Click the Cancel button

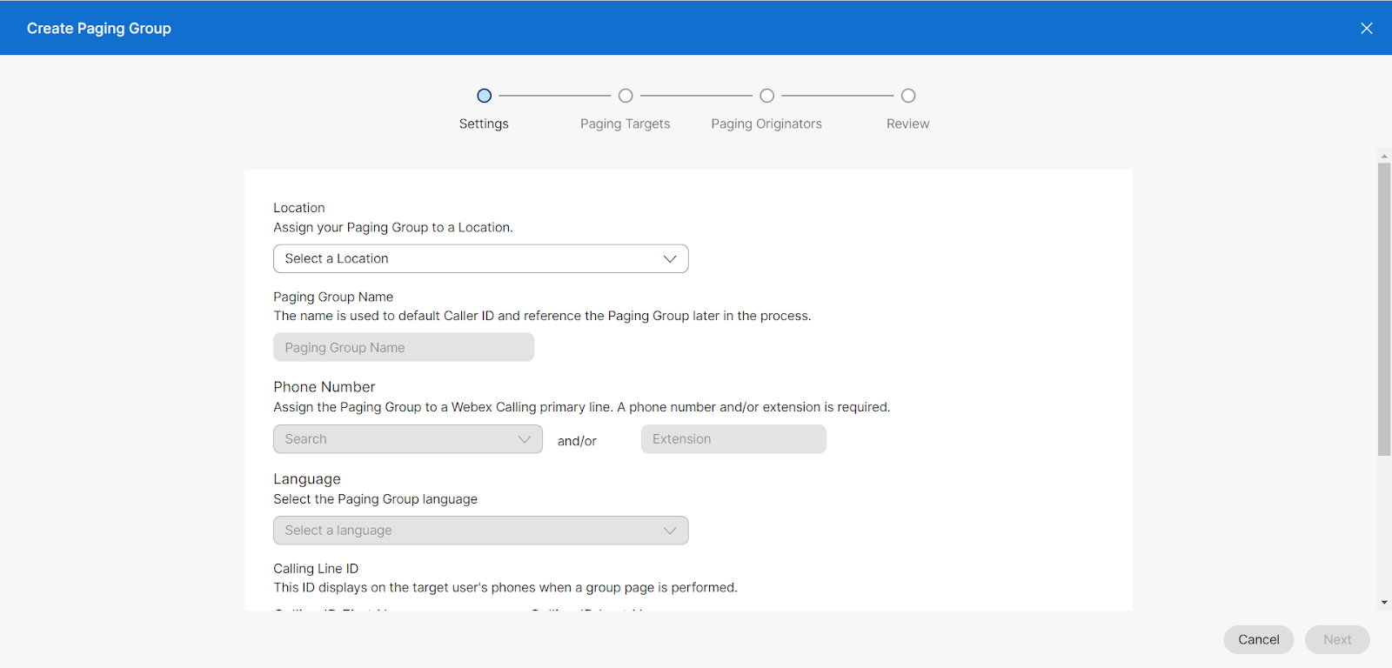point(1259,639)
